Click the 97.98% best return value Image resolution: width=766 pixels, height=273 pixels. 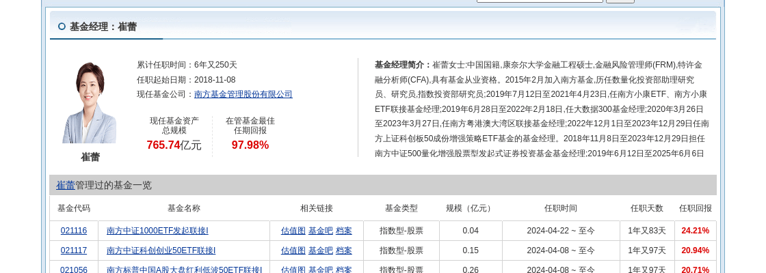coord(250,145)
